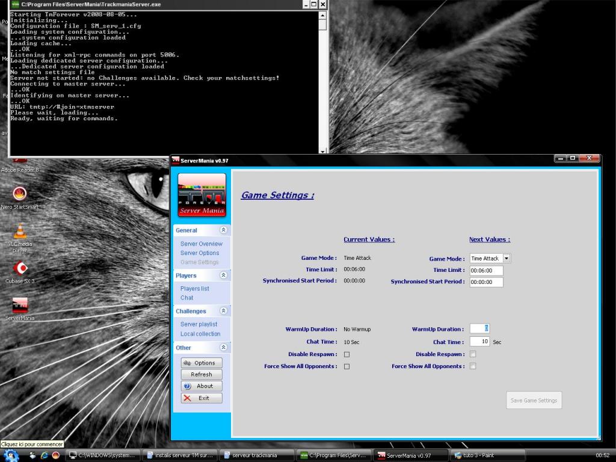Click the 'Game Settings :' heading
This screenshot has height=462, width=616.
click(x=278, y=196)
